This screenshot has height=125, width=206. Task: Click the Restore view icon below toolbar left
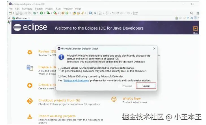pyautogui.click(x=9, y=18)
